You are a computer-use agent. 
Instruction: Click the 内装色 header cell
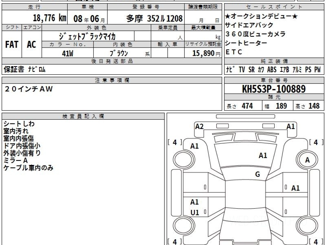(122, 44)
